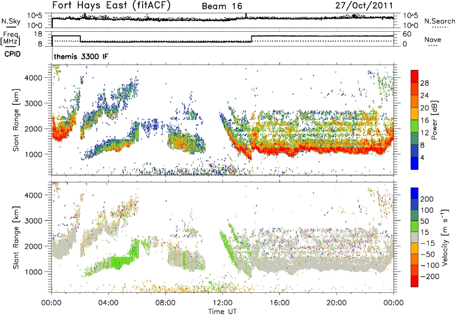Screen dimensions: 455x315
Task: Click the red -200 swatch on Velocity bar
Action: coord(415,281)
